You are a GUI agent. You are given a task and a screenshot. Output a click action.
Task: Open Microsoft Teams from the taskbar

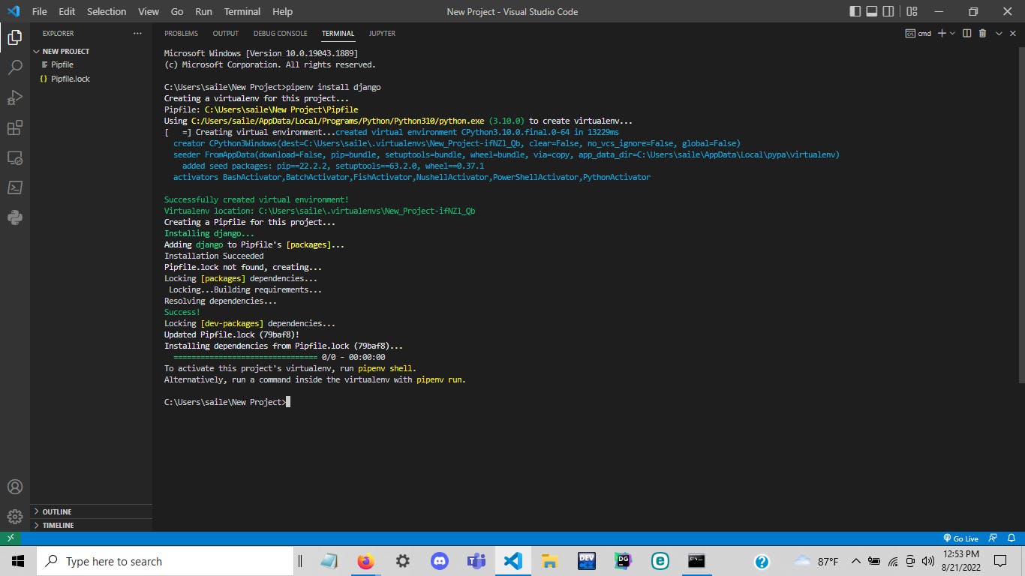(x=476, y=561)
